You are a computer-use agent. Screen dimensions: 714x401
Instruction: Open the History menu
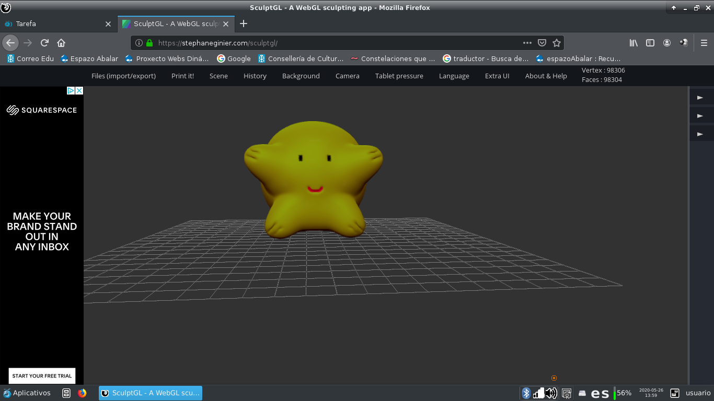pos(255,76)
